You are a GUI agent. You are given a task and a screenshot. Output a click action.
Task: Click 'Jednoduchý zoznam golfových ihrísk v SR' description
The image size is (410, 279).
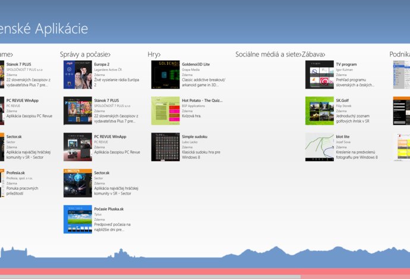tap(353, 118)
